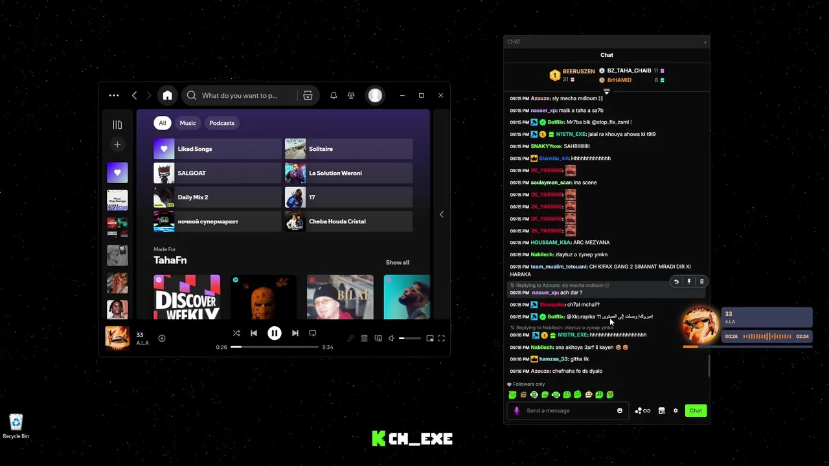Click the Spotify search field
The height and width of the screenshot is (466, 829).
[x=240, y=96]
